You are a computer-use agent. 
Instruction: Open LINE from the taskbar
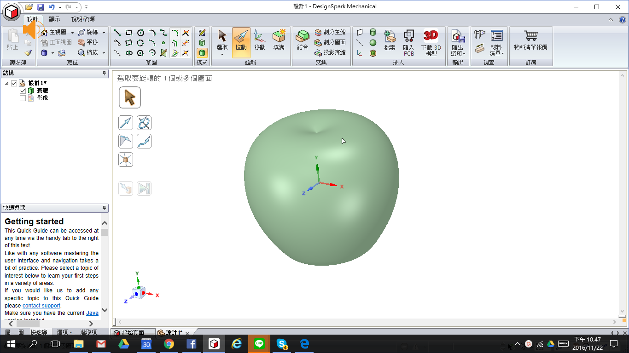point(259,343)
